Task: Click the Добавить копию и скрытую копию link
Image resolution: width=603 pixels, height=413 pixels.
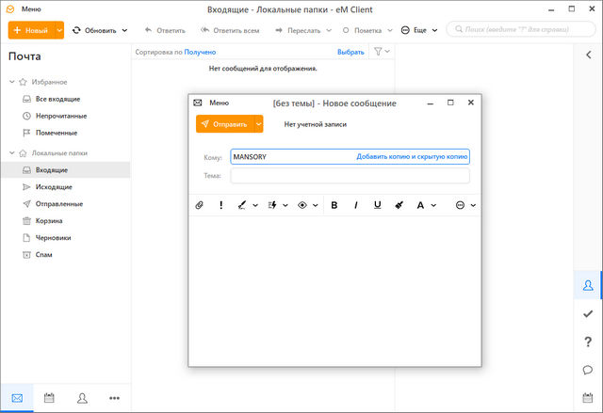Action: click(x=411, y=157)
